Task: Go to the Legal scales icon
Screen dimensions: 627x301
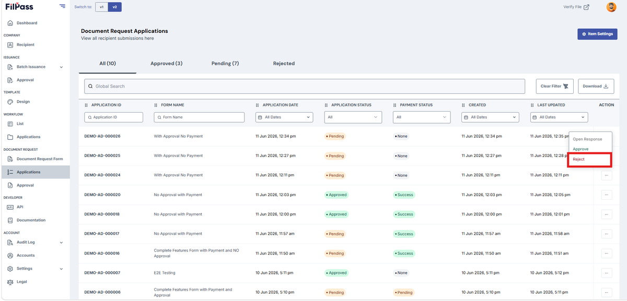Action: pyautogui.click(x=10, y=282)
